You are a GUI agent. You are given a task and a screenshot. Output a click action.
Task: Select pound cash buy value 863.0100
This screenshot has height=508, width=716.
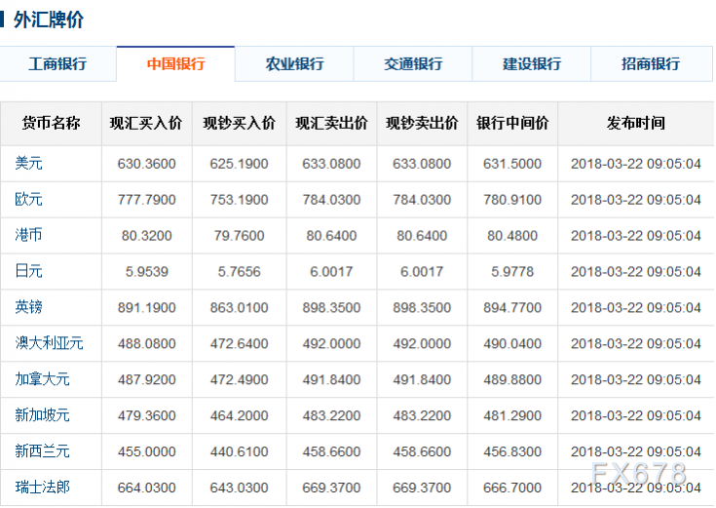tap(239, 308)
